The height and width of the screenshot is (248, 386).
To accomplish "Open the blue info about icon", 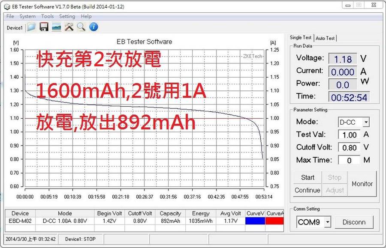I will coord(93,27).
